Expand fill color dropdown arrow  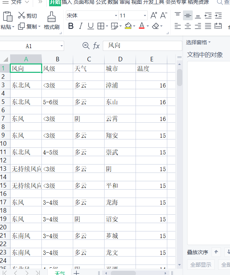(x=134, y=26)
